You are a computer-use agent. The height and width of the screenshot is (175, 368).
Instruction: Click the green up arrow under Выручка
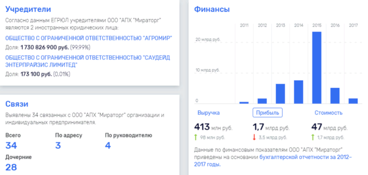tap(195, 137)
